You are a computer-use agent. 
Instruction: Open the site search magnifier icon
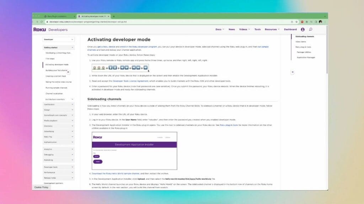tap(311, 29)
